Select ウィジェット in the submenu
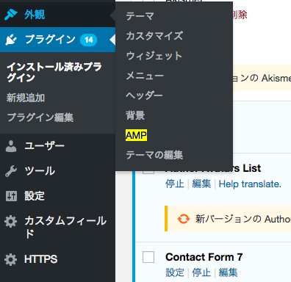 point(154,56)
